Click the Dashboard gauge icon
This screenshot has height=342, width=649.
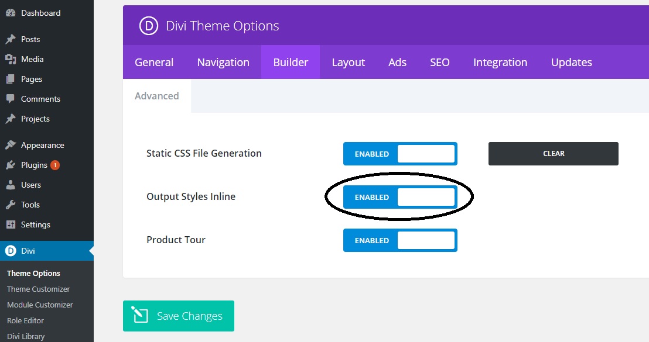11,13
